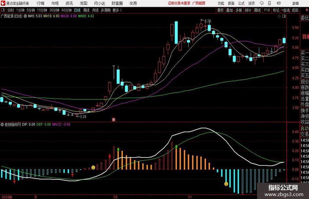Click yellow sad face below blue MACD bars
Image resolution: width=309 pixels, height=199 pixels.
click(x=226, y=184)
